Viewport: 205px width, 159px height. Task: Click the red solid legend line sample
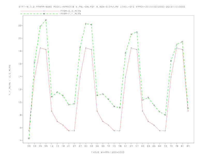(x=40, y=11)
